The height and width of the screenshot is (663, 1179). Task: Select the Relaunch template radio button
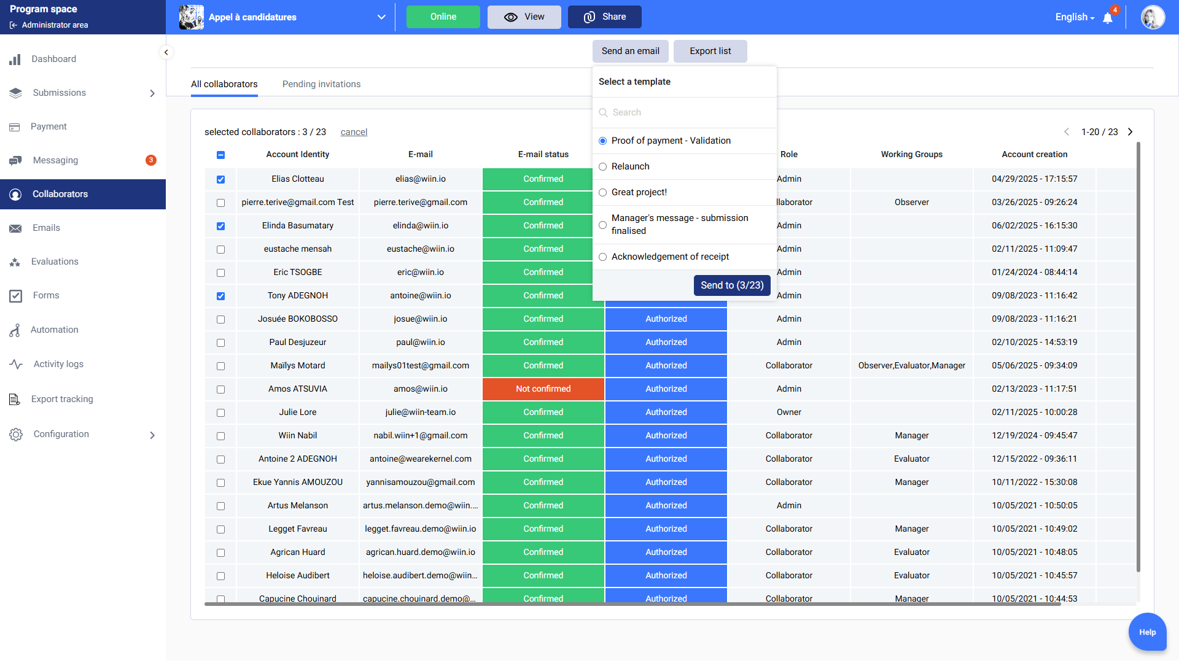tap(602, 167)
